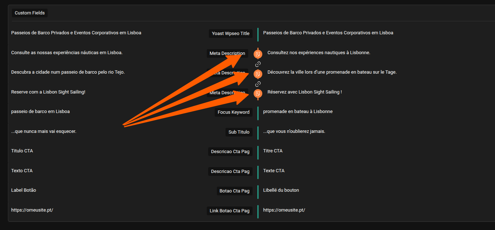Click Descricao Cta Pag label beside "Texte CTA"
Viewport: 495px width, 230px height.
tap(230, 172)
